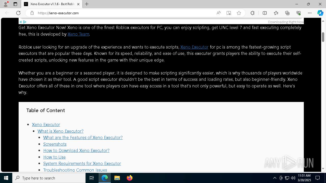
Task: Close the Xeno Executor tab
Action: pos(78,4)
